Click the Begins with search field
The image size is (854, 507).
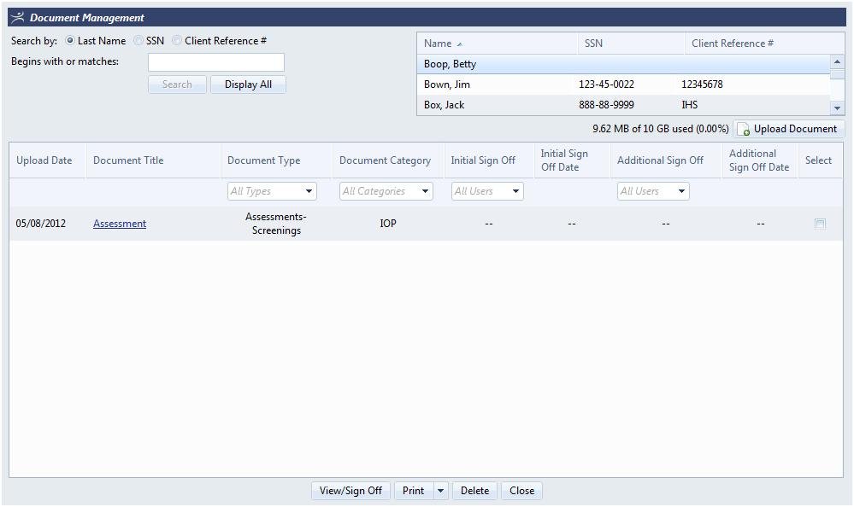click(215, 62)
